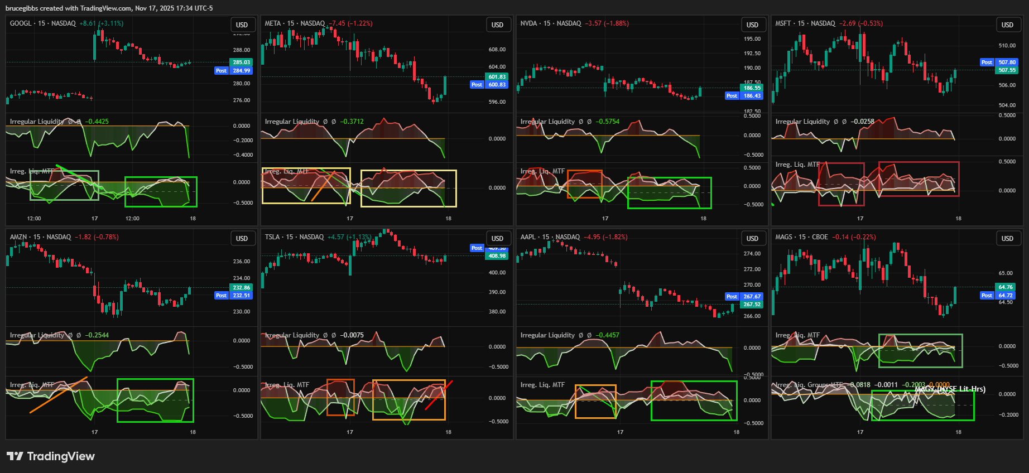Select the orange trendline in AMZN MTF pane
The width and height of the screenshot is (1029, 473).
[59, 395]
